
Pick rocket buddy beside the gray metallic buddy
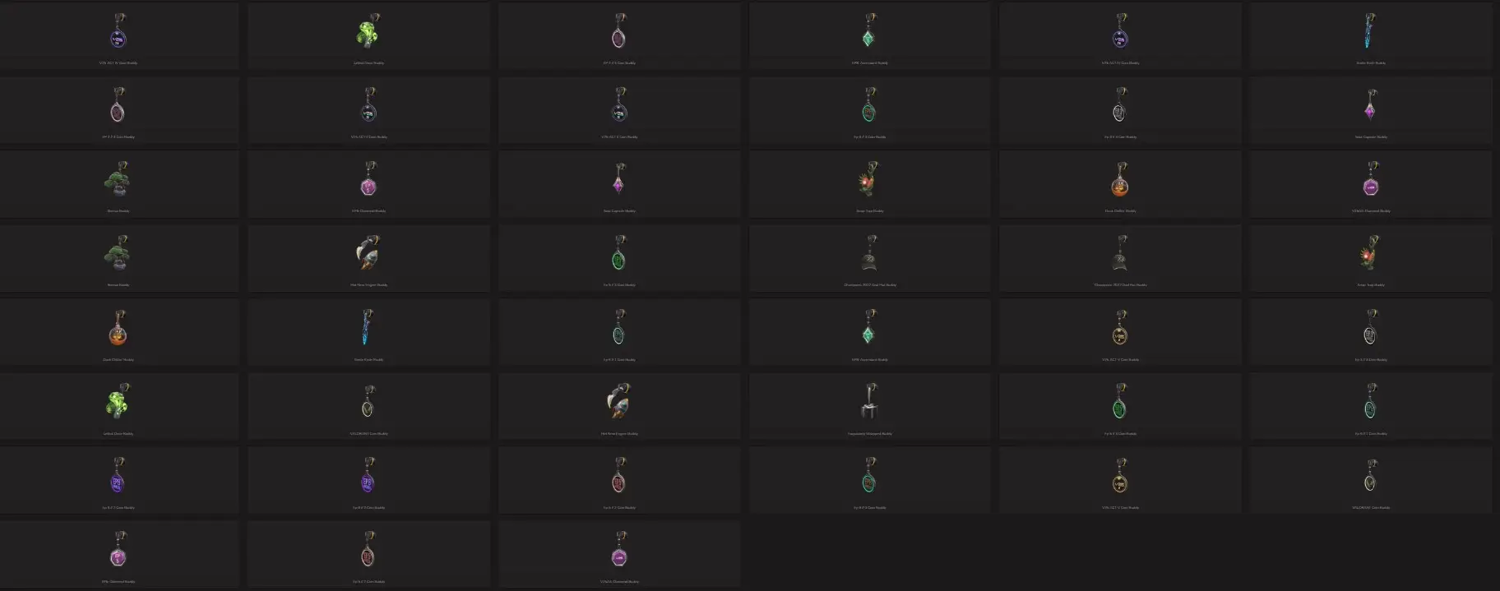pyautogui.click(x=619, y=404)
